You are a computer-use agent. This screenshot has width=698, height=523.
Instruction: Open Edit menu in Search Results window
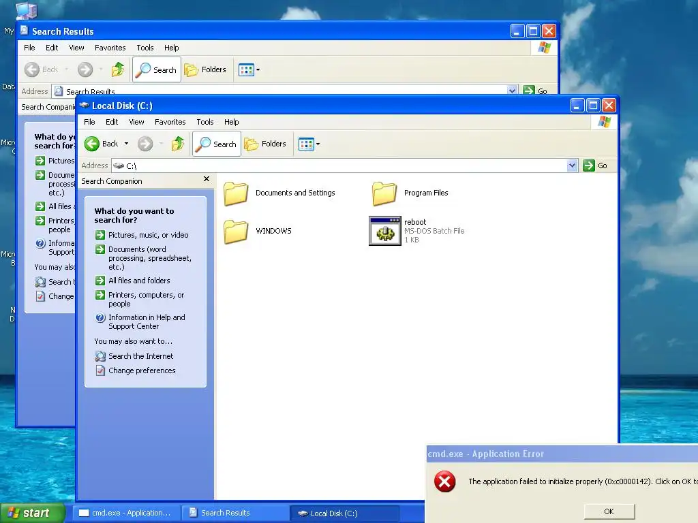pyautogui.click(x=52, y=48)
